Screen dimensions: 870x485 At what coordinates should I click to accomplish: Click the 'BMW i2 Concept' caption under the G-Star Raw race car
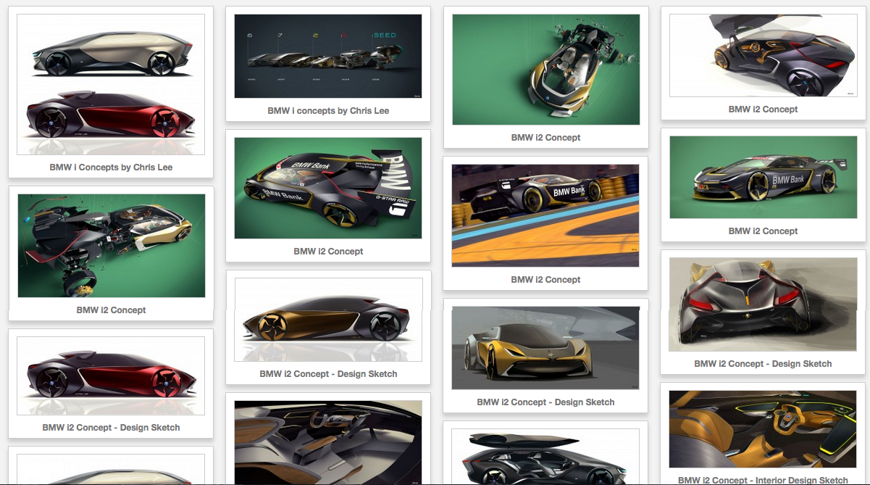click(328, 251)
